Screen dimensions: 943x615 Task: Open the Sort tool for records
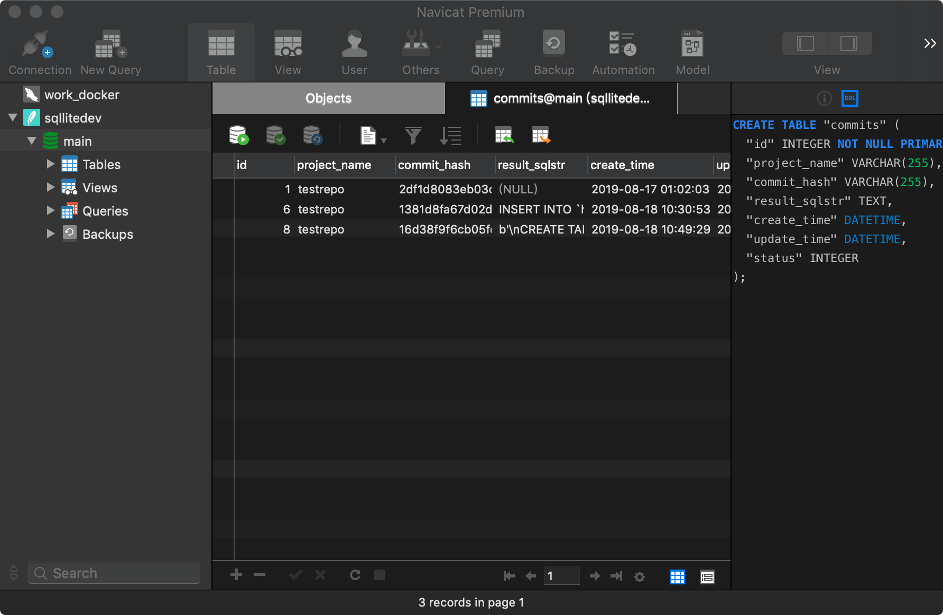click(x=450, y=135)
